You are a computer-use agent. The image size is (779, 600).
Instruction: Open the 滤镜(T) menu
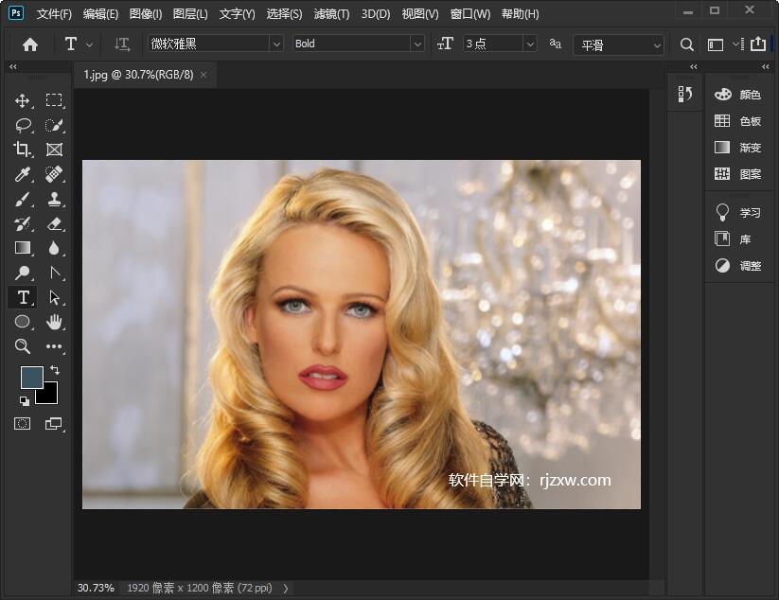pos(332,14)
